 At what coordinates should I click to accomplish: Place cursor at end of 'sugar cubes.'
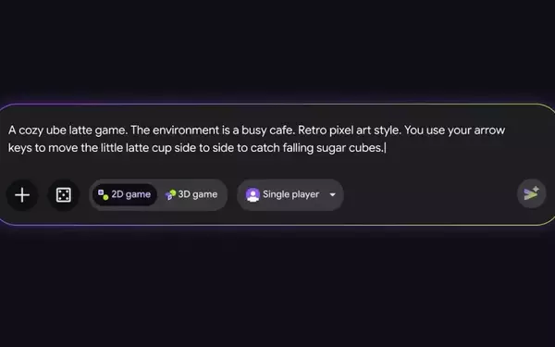[x=386, y=148]
